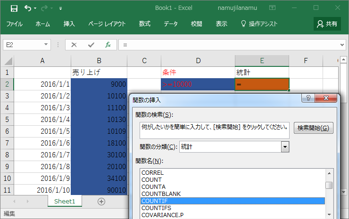Select CORREL in function list
The height and width of the screenshot is (219, 349).
tap(233, 173)
